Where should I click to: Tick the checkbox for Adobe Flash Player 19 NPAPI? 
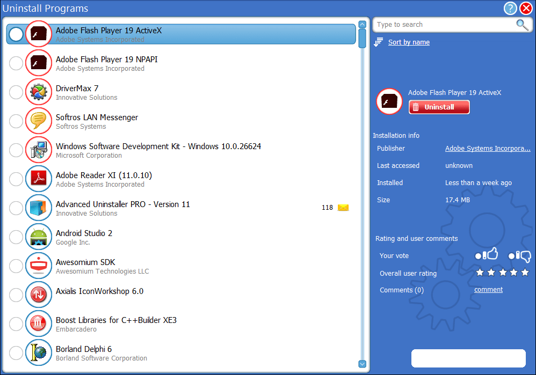point(16,64)
